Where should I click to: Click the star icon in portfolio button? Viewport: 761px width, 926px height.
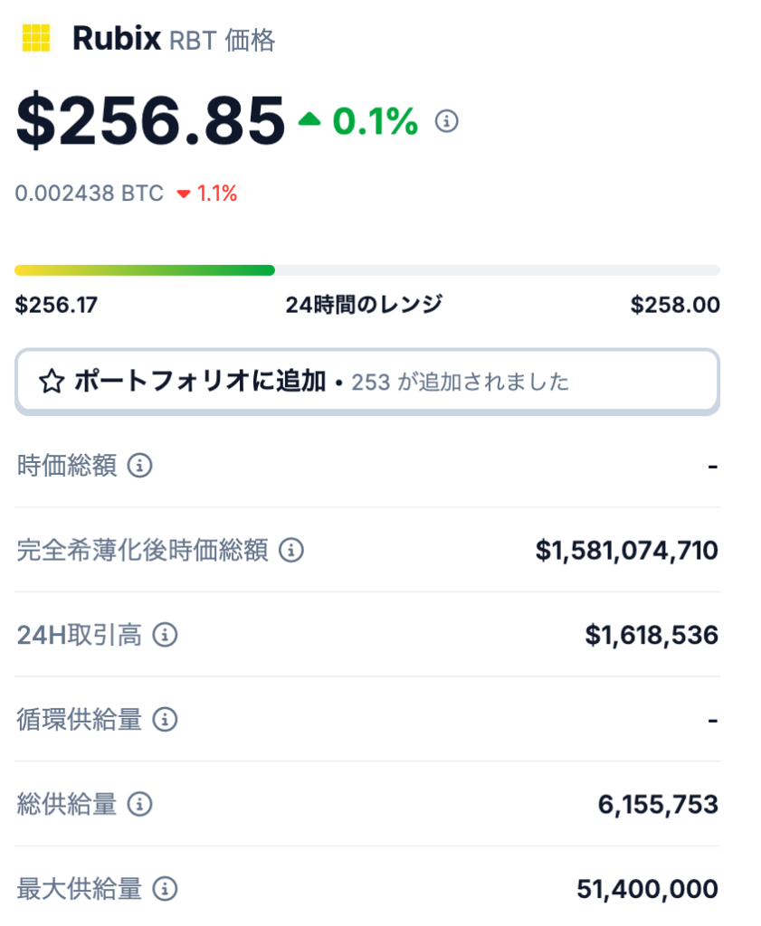click(x=52, y=381)
